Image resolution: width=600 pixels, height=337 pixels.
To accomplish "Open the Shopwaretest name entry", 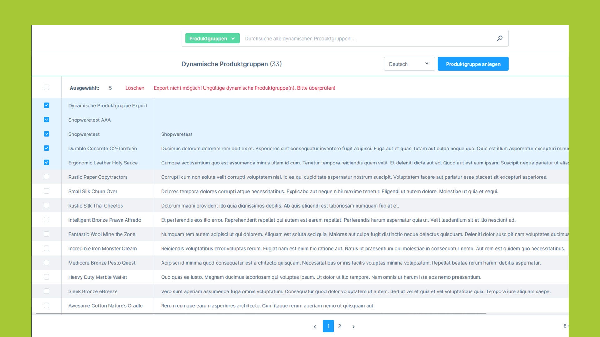I will pyautogui.click(x=84, y=134).
